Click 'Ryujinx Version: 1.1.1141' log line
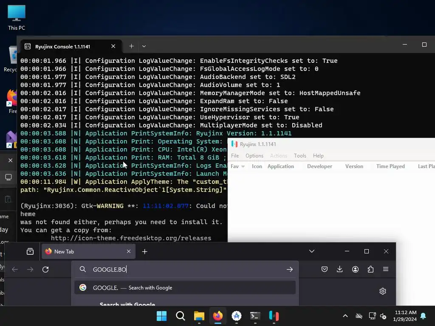Screen dimensions: 435x326 [156, 133]
